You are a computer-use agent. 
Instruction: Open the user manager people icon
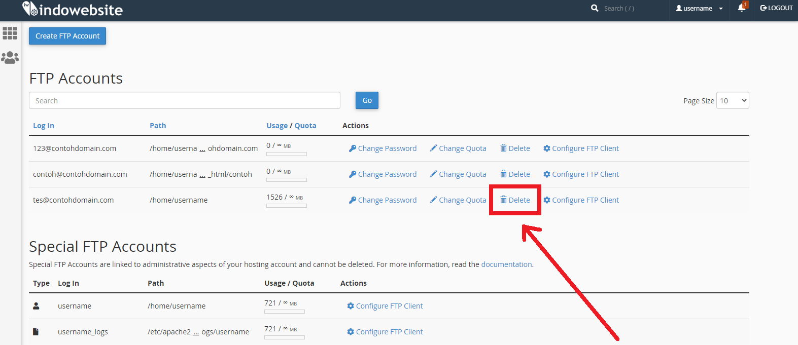(x=10, y=58)
